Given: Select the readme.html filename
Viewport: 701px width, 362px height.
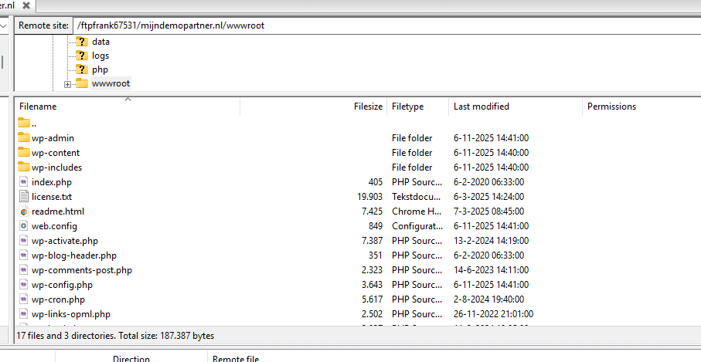Looking at the screenshot, I should coord(58,211).
